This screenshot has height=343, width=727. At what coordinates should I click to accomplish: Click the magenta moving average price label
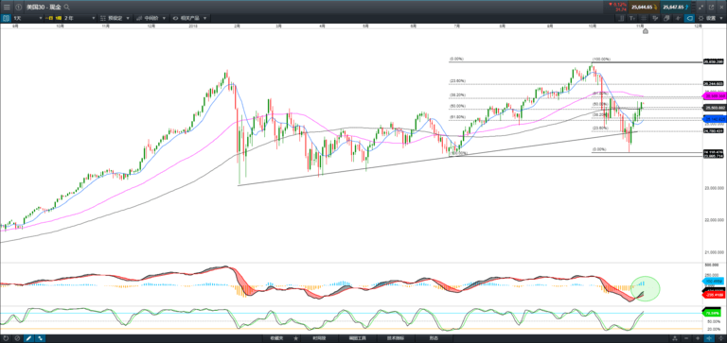click(715, 96)
